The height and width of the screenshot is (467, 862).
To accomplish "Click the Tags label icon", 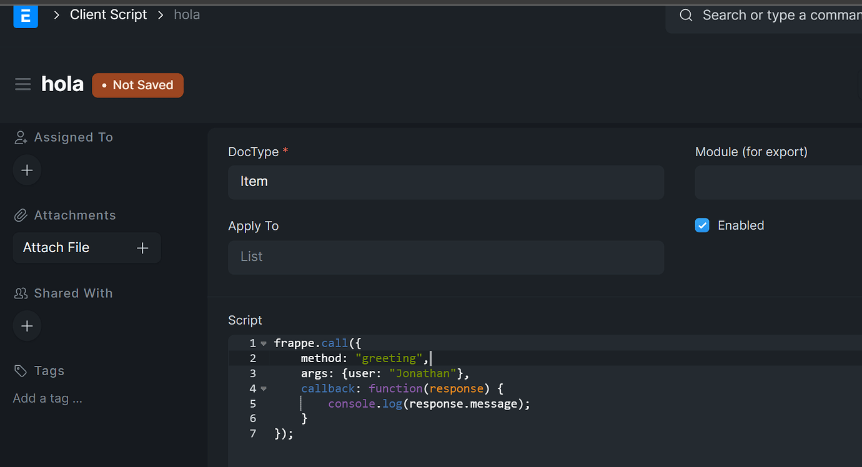I will pos(19,370).
